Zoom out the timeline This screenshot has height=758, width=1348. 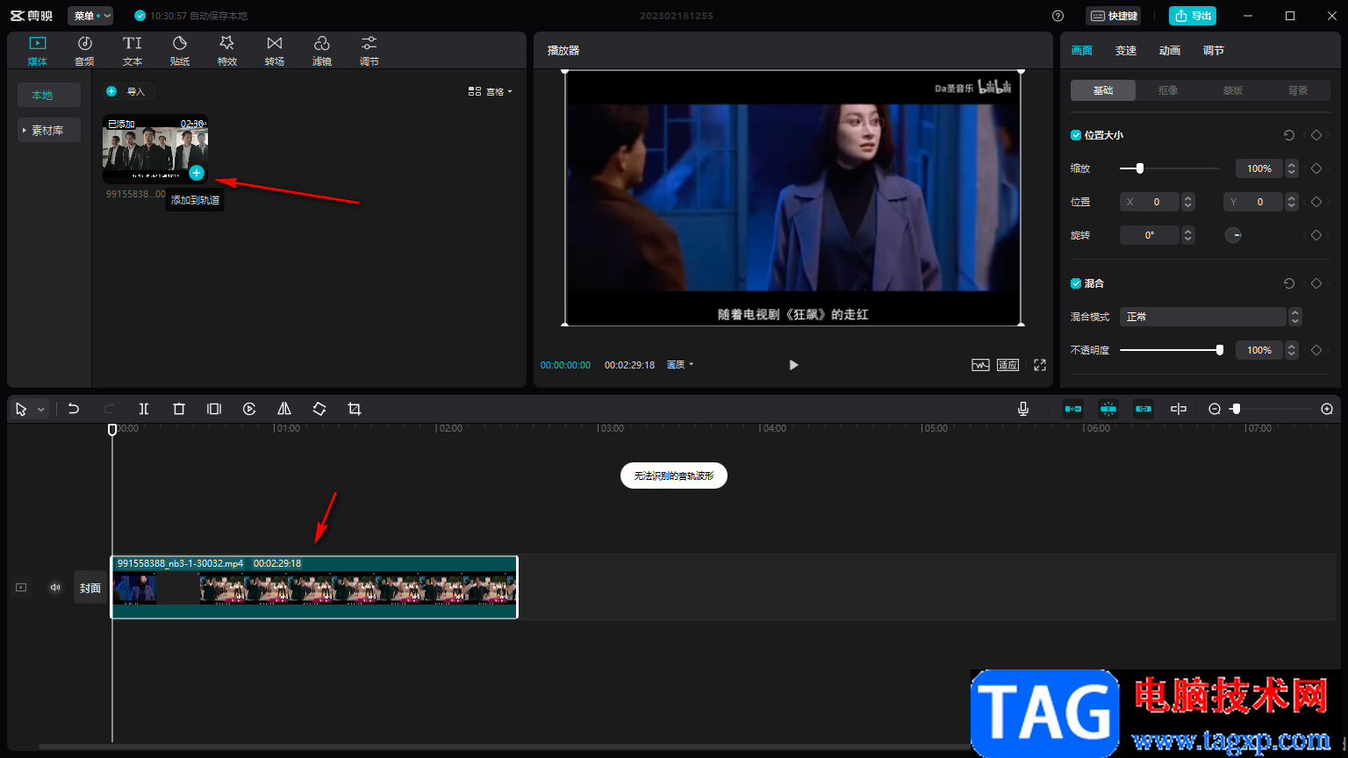tap(1215, 409)
